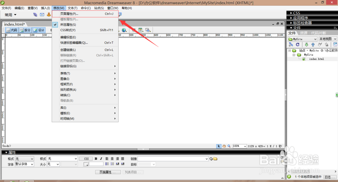Screen dimensions: 338x182
Task: Click justify icon in Properties
Action: click(123, 159)
